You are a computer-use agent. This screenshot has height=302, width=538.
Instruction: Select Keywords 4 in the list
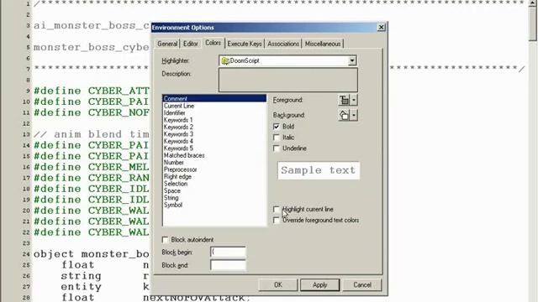click(214, 141)
